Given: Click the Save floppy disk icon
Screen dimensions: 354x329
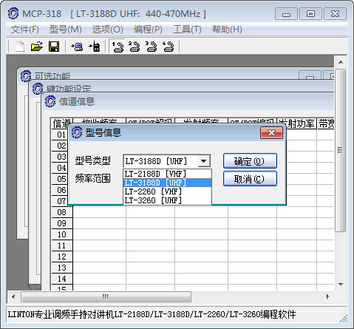Looking at the screenshot, I should [x=54, y=47].
